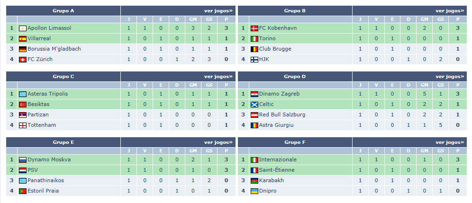Viewport: 472px width, 203px height.
Task: Click the Croatian flag next to Dinamo Zagreb
Action: click(254, 94)
